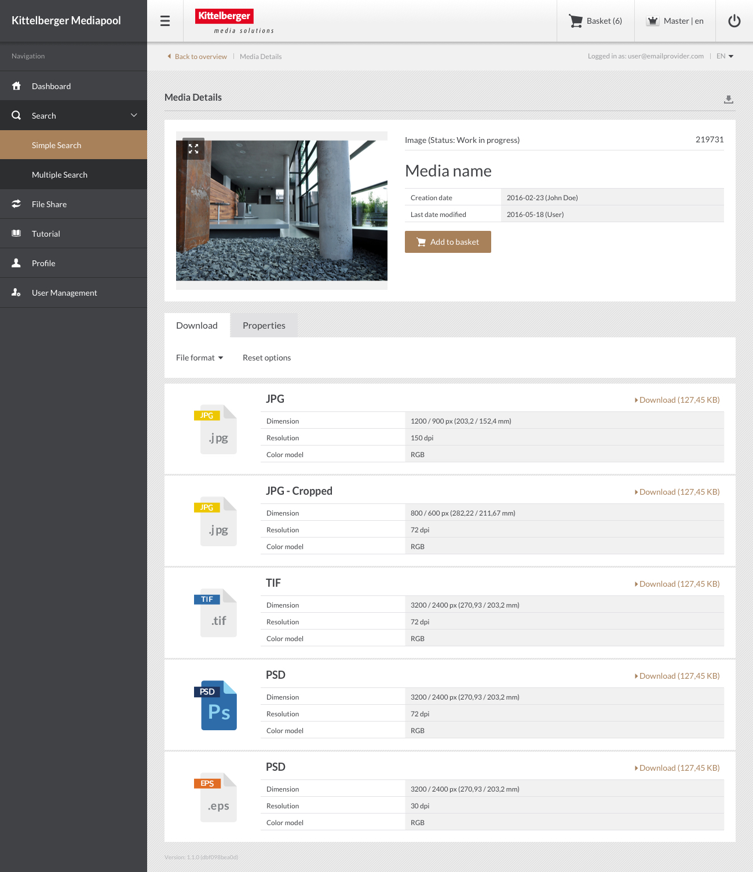The width and height of the screenshot is (753, 872).
Task: Open the EN language dropdown
Action: click(x=724, y=56)
